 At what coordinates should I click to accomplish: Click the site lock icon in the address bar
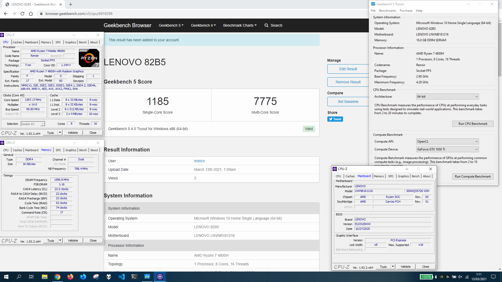point(41,14)
